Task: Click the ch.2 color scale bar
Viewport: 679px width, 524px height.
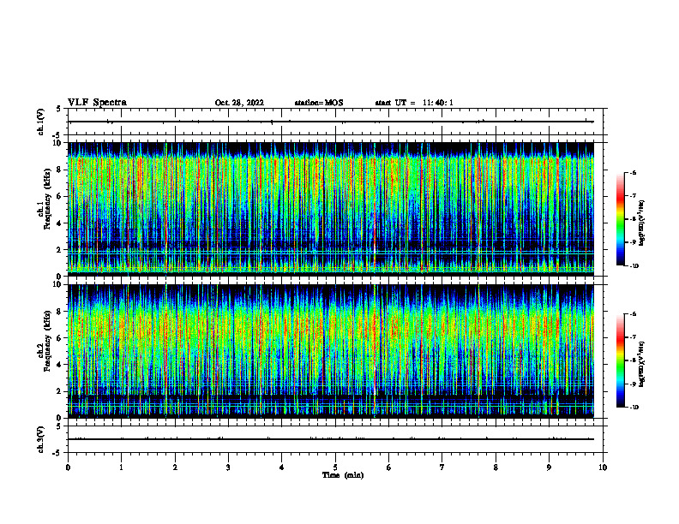Action: [621, 360]
